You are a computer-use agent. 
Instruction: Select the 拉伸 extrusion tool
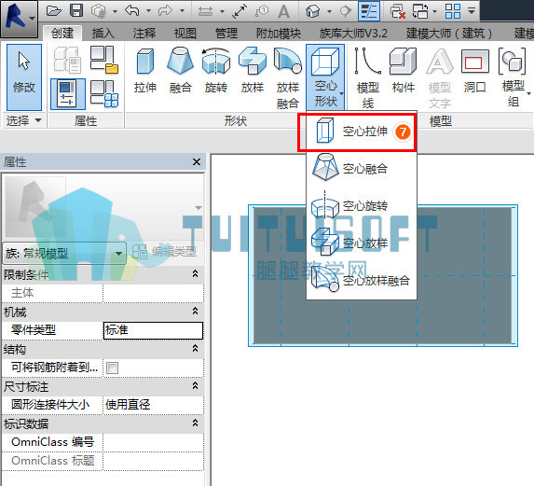click(x=145, y=71)
